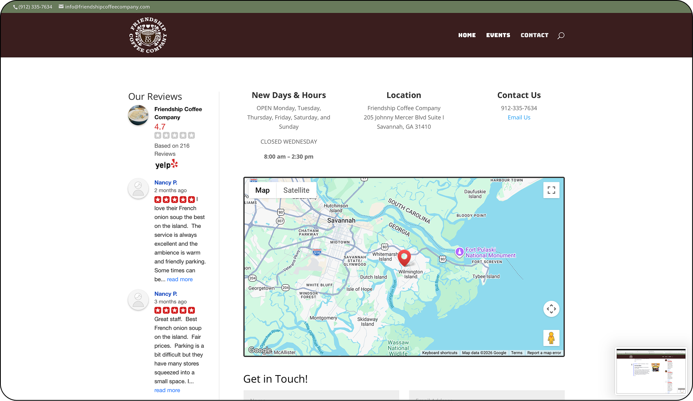Open the search magnifier icon in header
Screen dimensions: 693x401
coord(561,36)
